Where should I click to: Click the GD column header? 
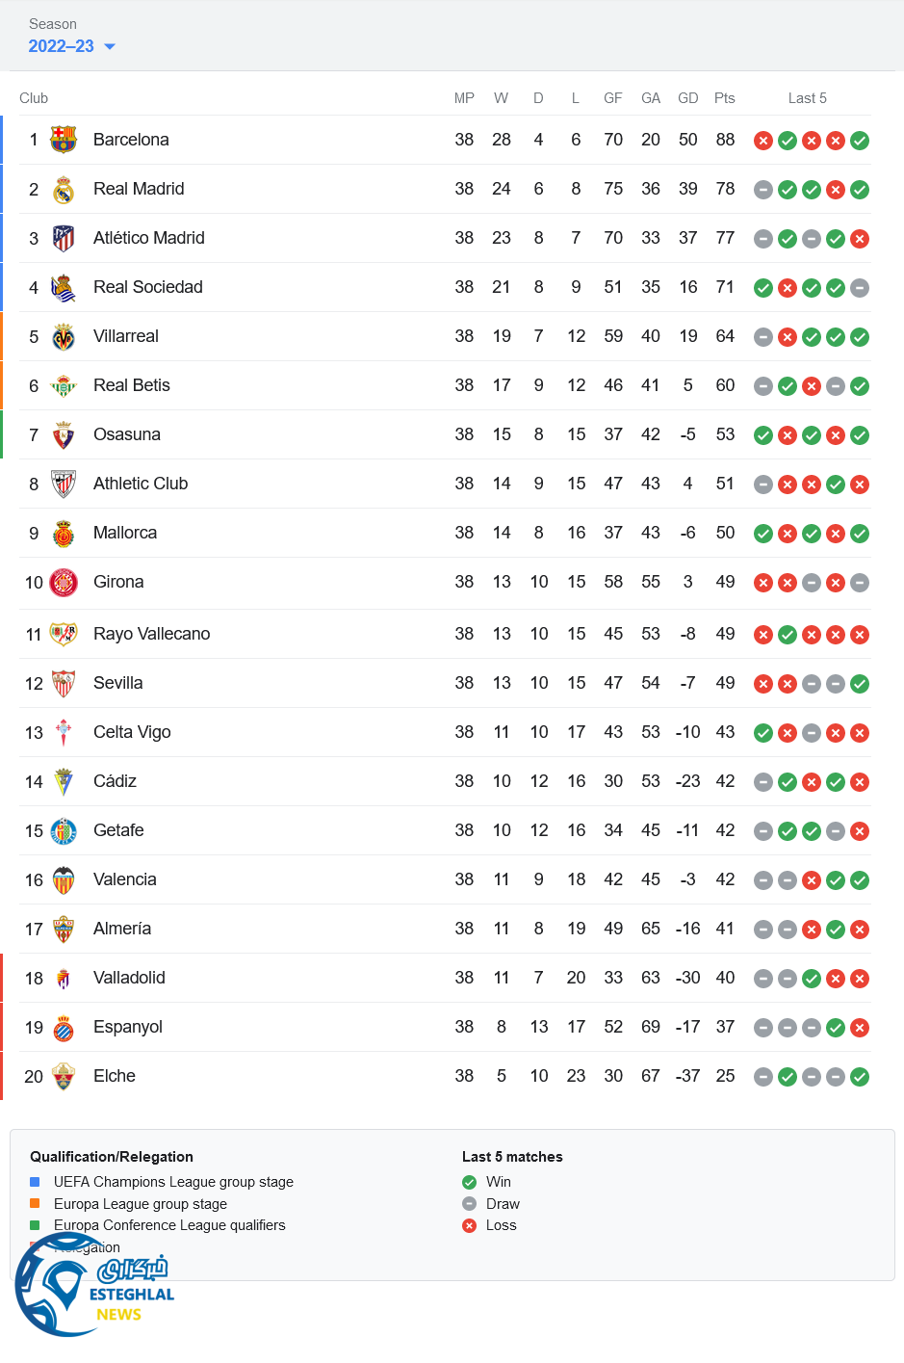click(687, 98)
